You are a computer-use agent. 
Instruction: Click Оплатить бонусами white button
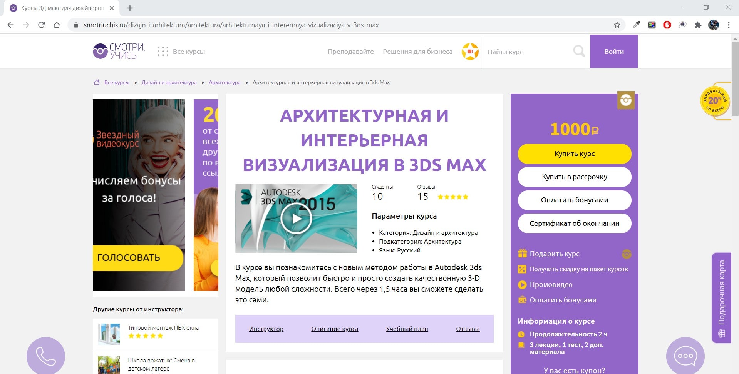[575, 200]
